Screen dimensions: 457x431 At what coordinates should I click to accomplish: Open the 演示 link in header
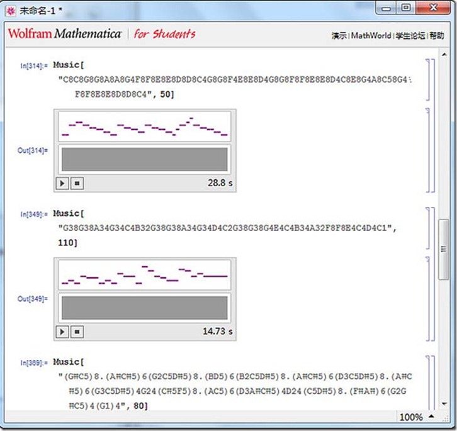(x=339, y=36)
